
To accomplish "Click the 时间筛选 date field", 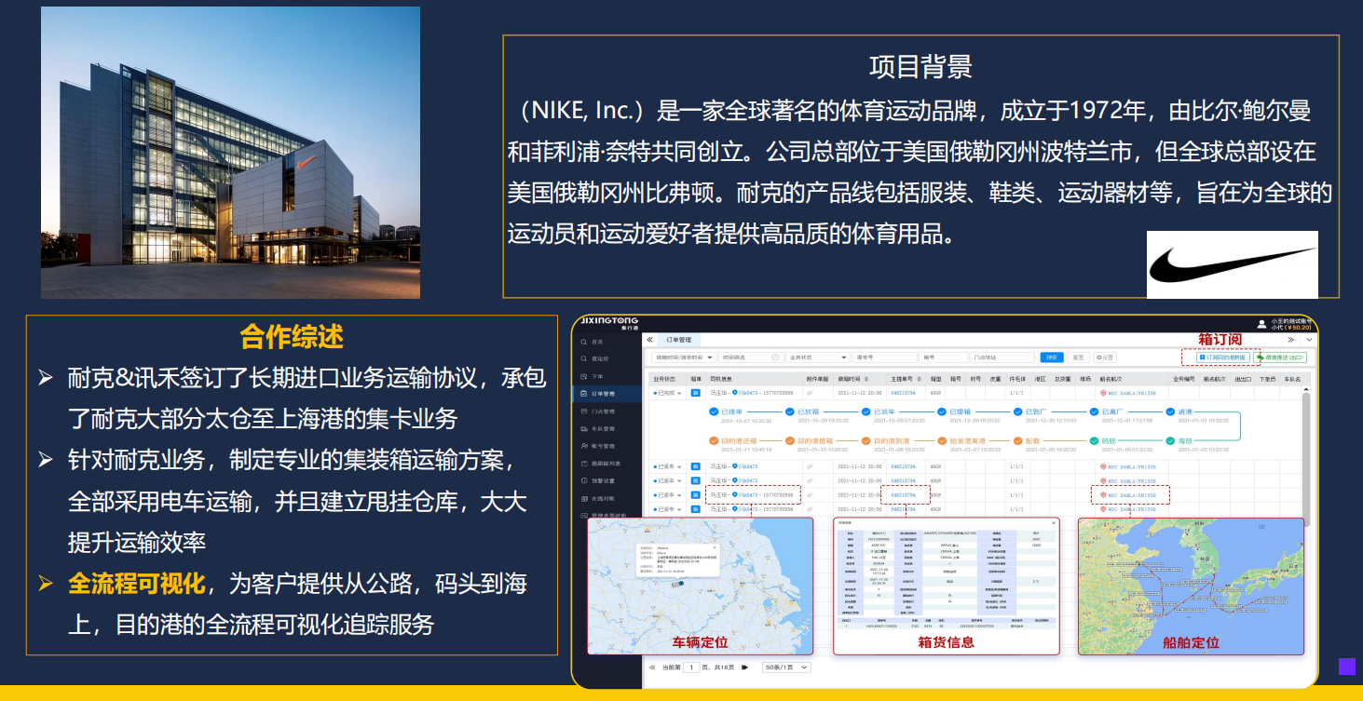I will click(750, 357).
